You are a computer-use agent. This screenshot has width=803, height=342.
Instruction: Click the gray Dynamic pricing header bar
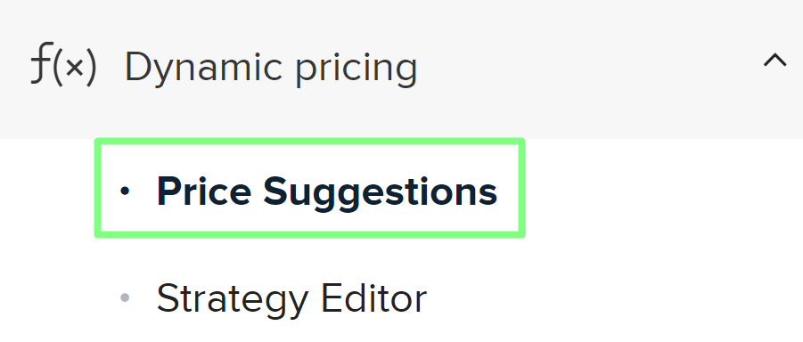click(401, 69)
